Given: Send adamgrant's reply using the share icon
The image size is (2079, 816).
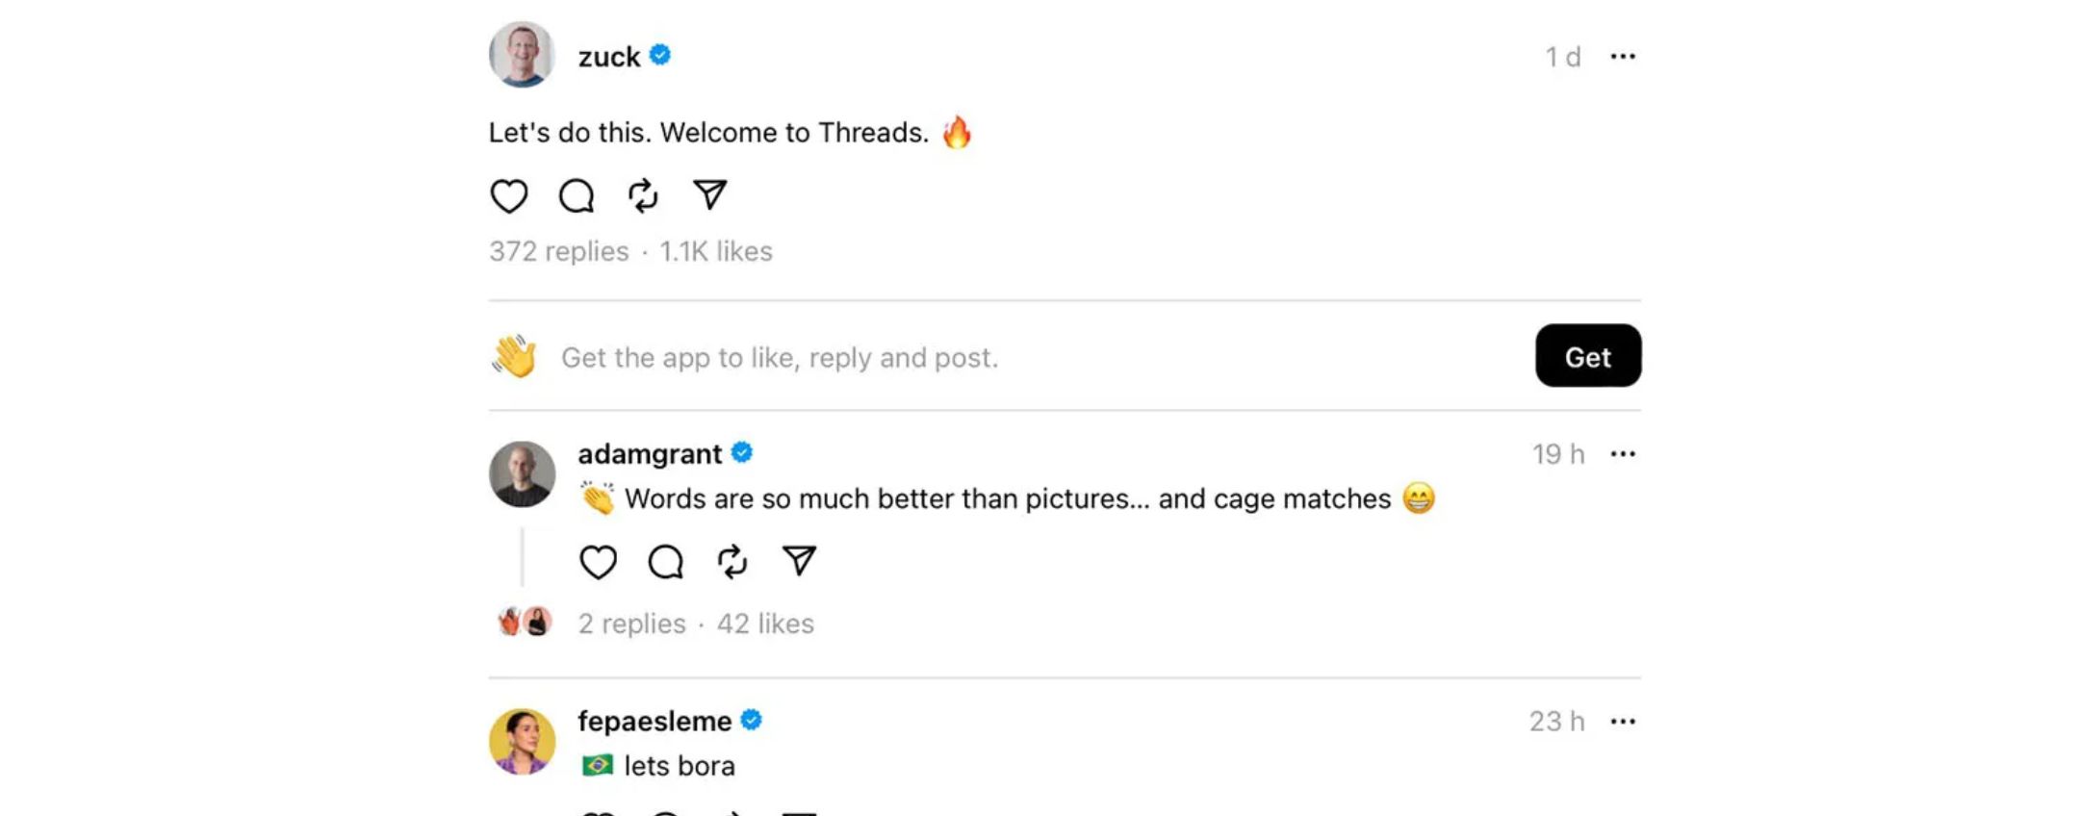Looking at the screenshot, I should tap(798, 559).
